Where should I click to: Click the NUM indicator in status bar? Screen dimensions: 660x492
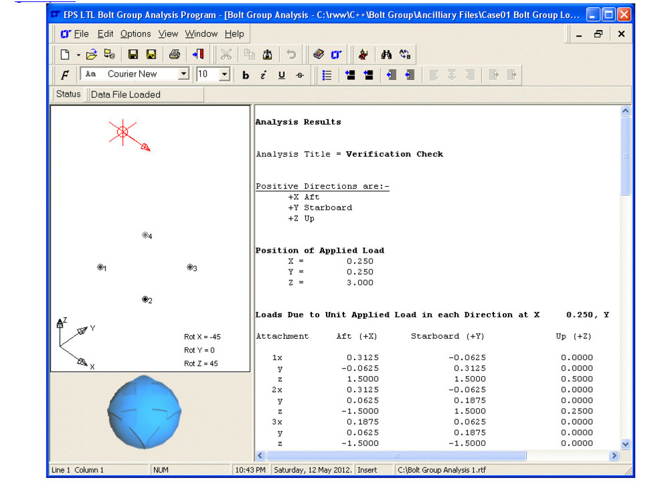coord(161,470)
